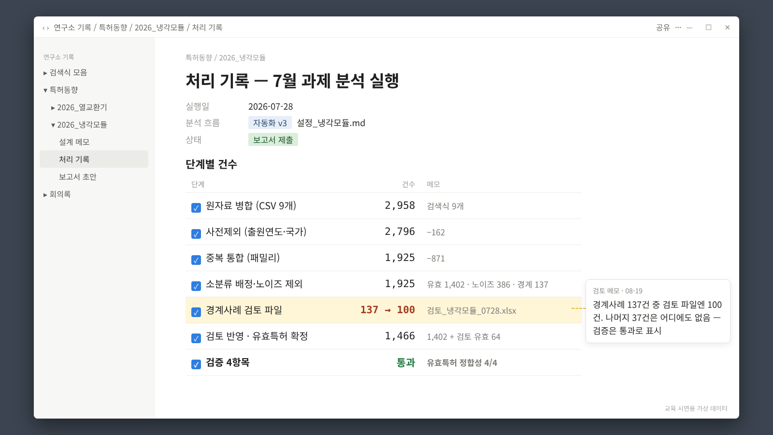Viewport: 773px width, 435px height.
Task: Click the count 2,796
Action: tap(400, 232)
